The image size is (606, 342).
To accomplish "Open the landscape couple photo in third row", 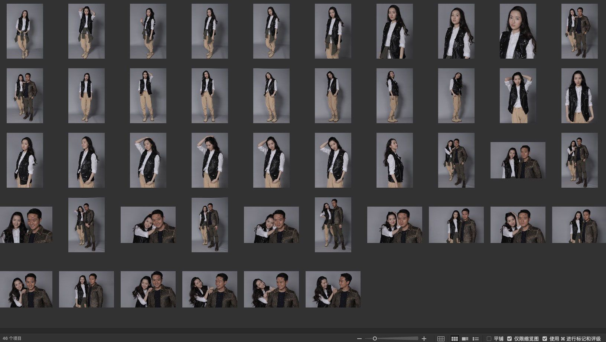I will point(518,160).
